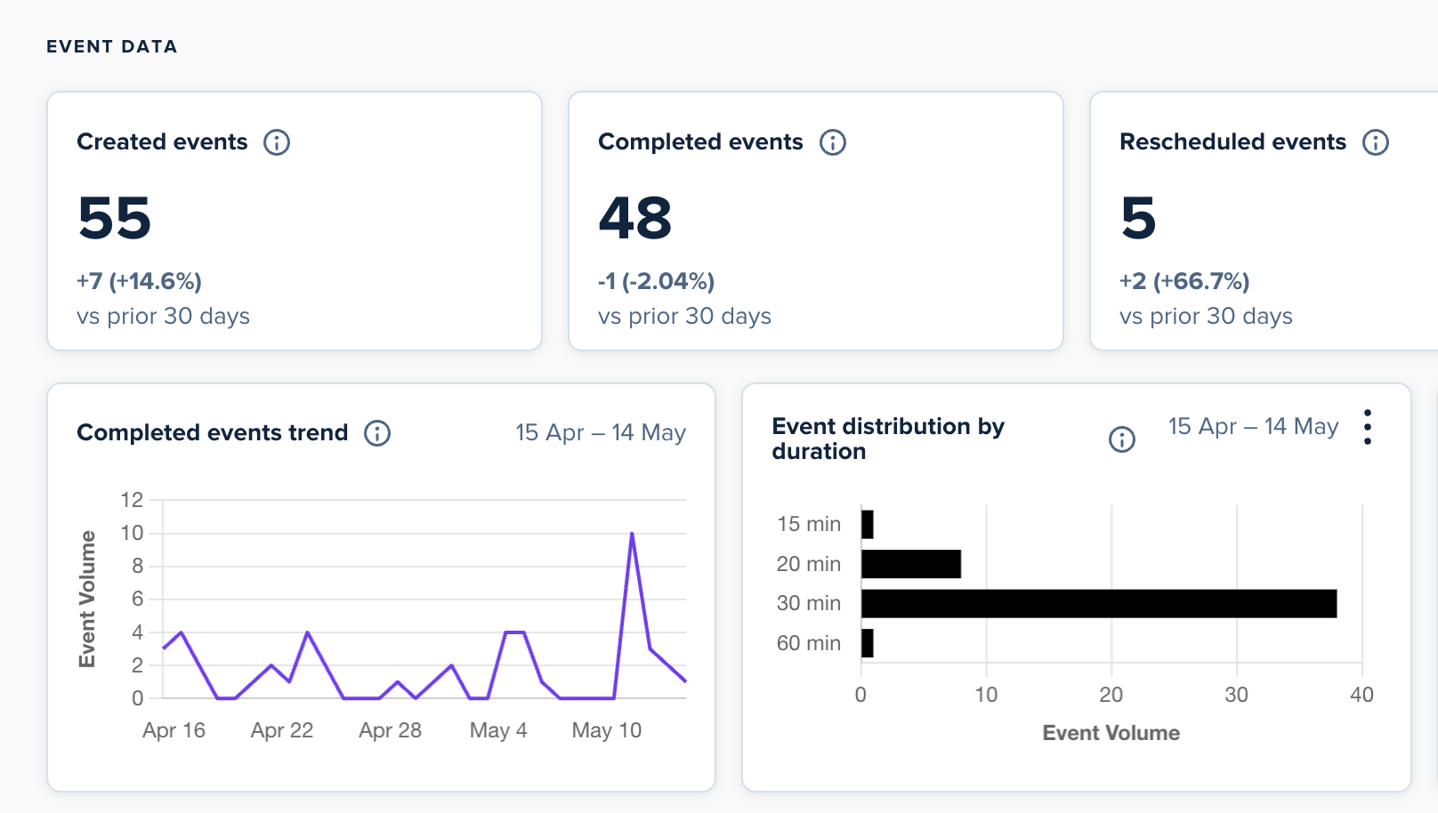Click the +2 (+66.7%) change text
The width and height of the screenshot is (1438, 813).
(1184, 281)
